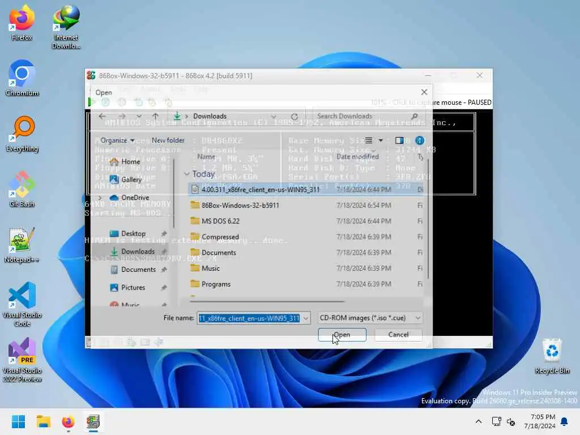Change view with the list view icon
This screenshot has height=435, width=580.
[x=369, y=140]
